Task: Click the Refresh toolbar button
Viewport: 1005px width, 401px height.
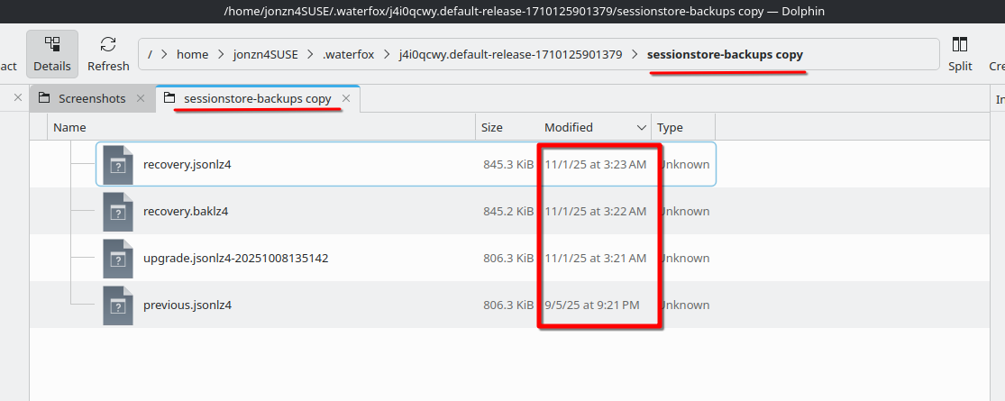Action: click(108, 54)
